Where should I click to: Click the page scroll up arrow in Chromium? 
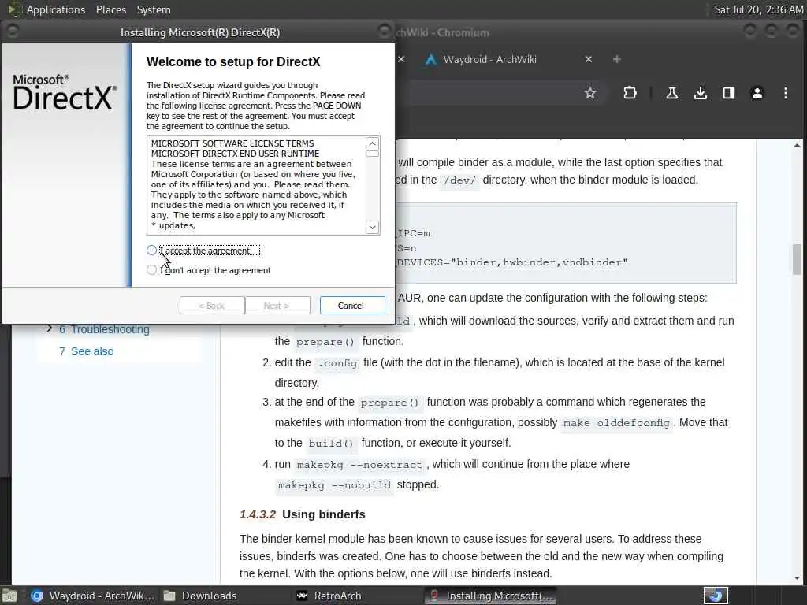click(797, 146)
